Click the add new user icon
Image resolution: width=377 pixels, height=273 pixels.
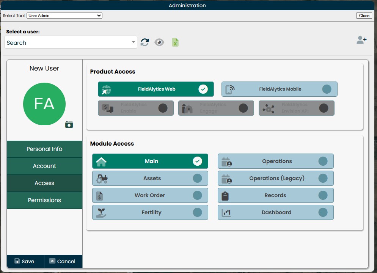361,40
